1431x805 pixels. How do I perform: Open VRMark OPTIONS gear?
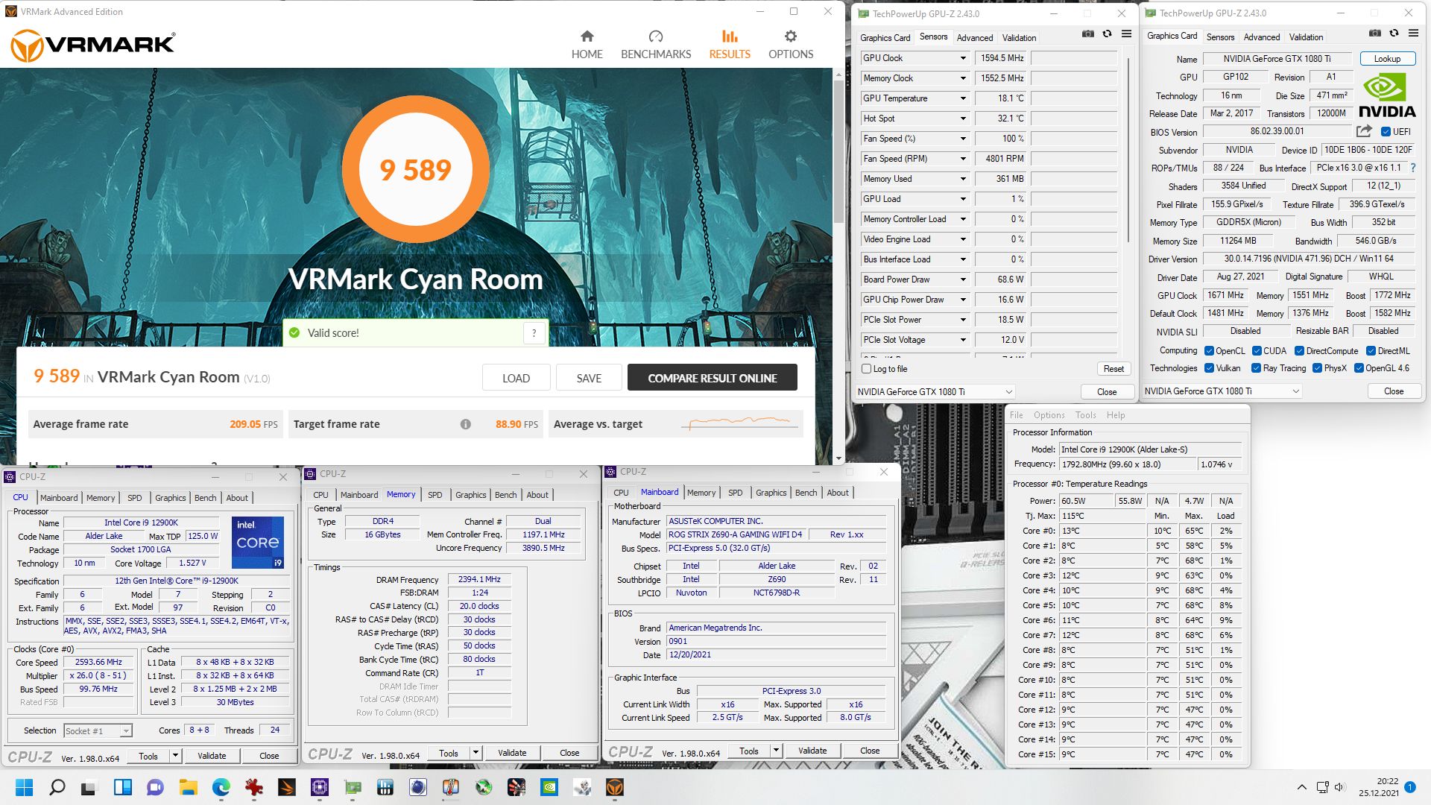tap(791, 37)
